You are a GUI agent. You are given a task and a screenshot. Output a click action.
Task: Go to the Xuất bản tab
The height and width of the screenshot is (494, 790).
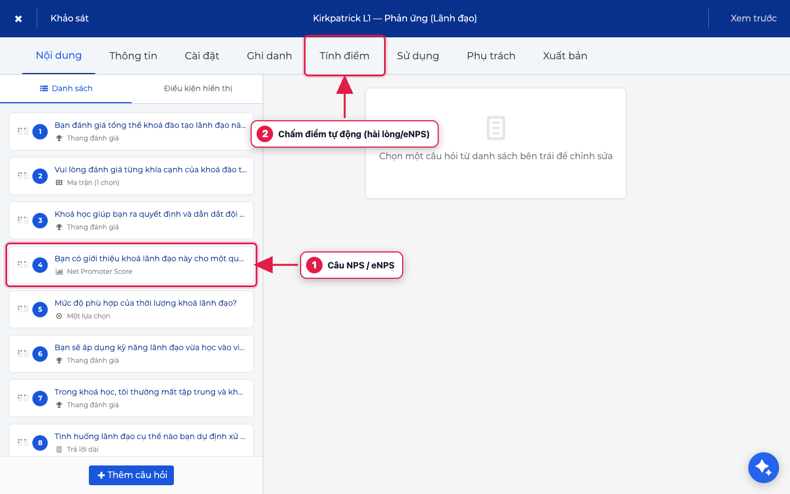[565, 55]
